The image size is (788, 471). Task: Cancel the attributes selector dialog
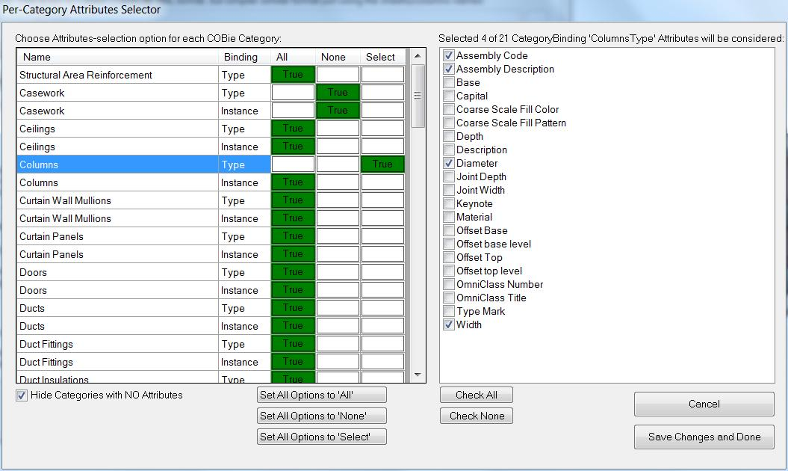click(x=704, y=404)
